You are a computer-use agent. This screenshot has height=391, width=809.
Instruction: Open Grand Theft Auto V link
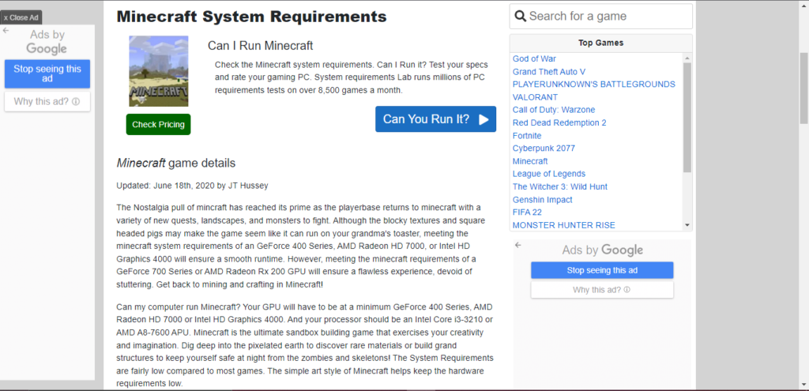(x=549, y=72)
